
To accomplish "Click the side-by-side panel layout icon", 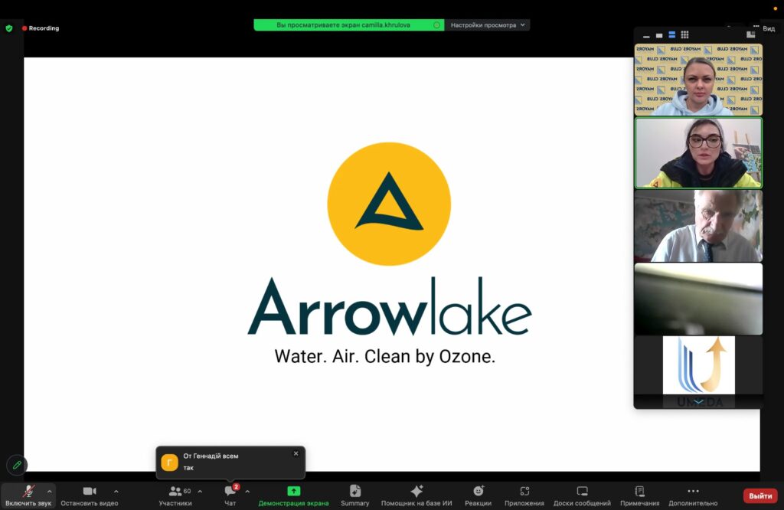I will click(750, 34).
